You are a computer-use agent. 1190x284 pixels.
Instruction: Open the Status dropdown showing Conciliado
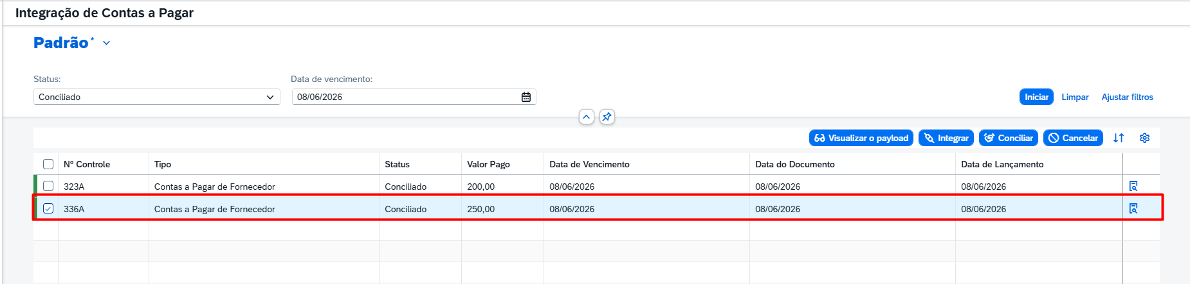click(x=157, y=97)
